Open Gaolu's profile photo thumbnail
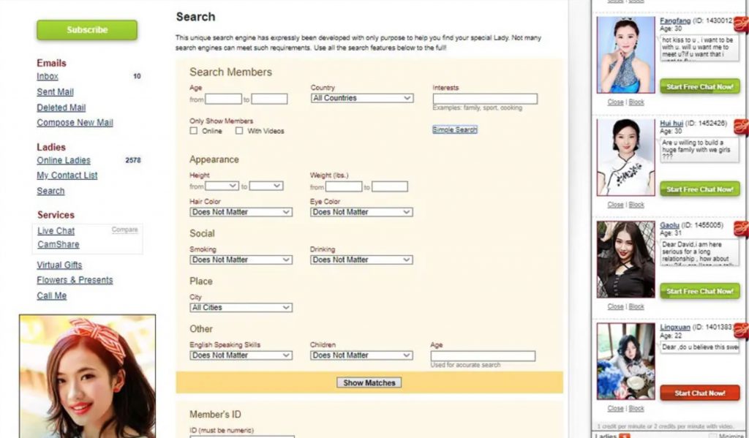 point(626,259)
